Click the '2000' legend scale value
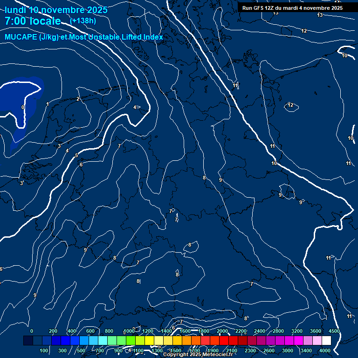 tap(222, 331)
